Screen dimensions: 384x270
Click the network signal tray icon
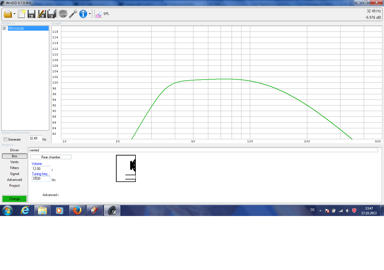341,211
